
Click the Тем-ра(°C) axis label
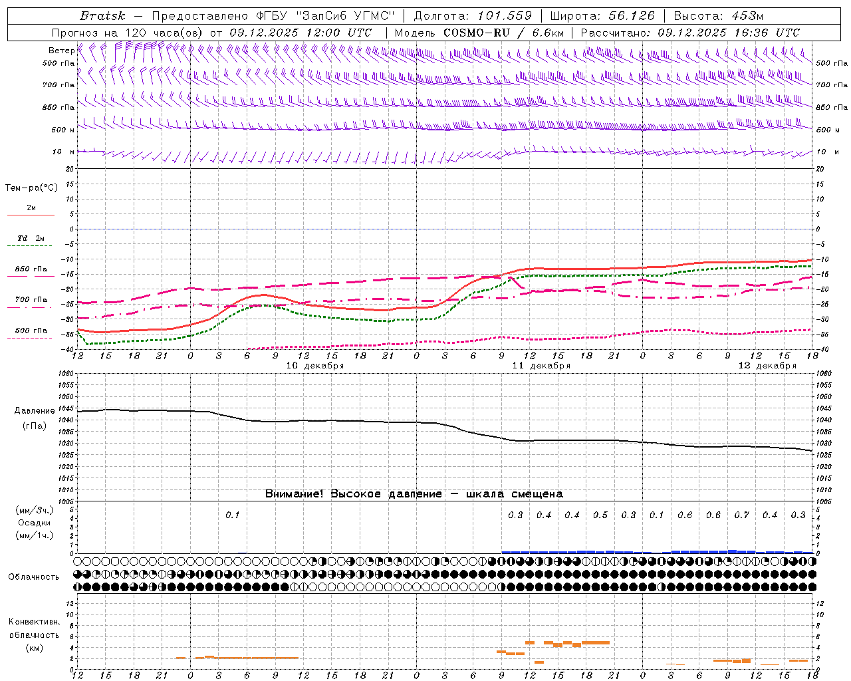[31, 188]
